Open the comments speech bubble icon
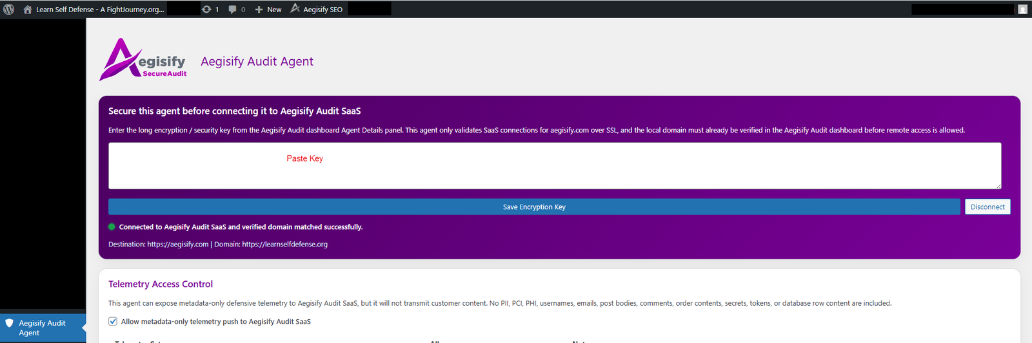 233,10
